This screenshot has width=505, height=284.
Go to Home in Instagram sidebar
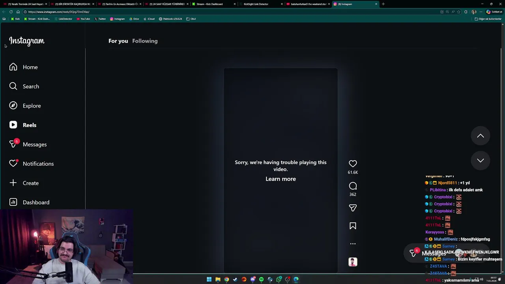click(24, 67)
